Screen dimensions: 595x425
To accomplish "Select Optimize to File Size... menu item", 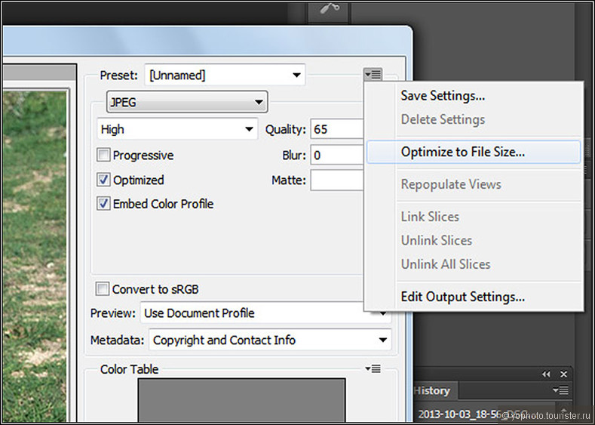I will [473, 152].
